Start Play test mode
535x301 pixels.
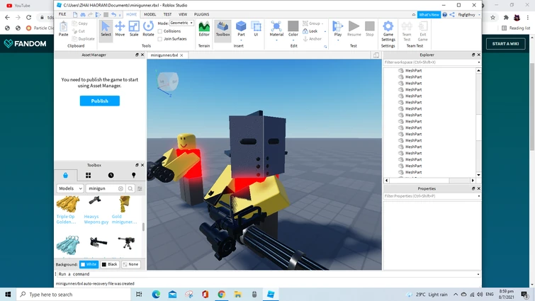point(338,28)
